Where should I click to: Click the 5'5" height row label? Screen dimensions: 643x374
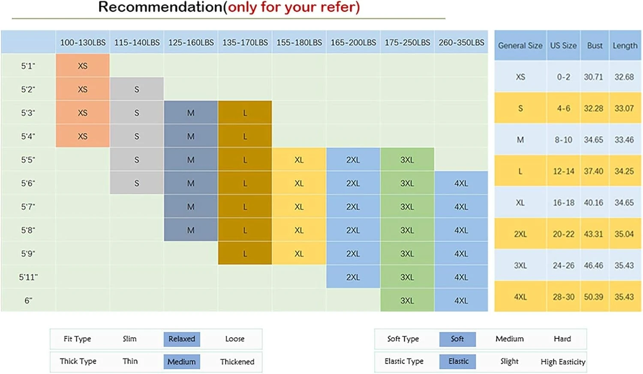pos(28,160)
